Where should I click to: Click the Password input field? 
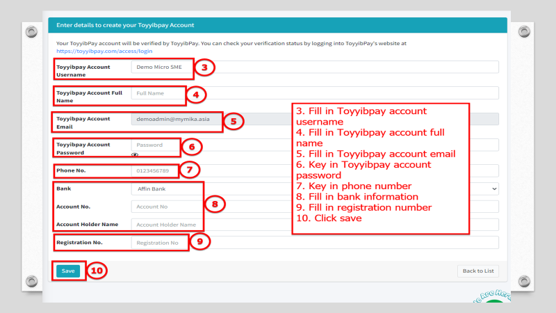click(315, 145)
